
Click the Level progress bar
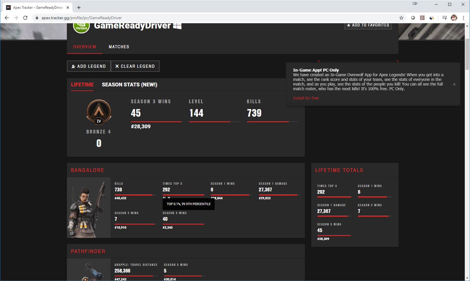[215, 122]
